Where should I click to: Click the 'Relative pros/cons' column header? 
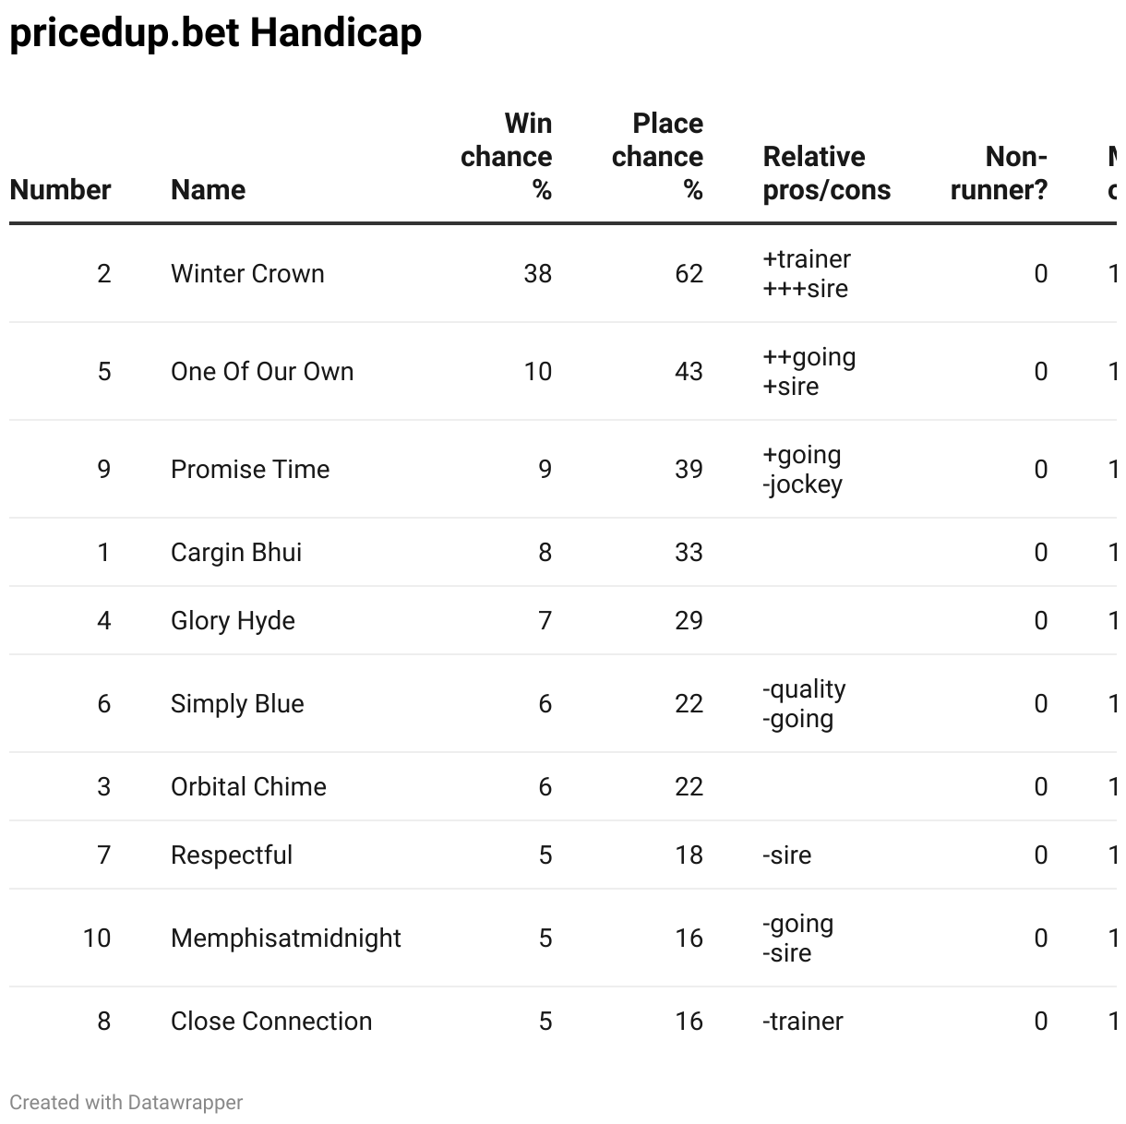(x=826, y=173)
